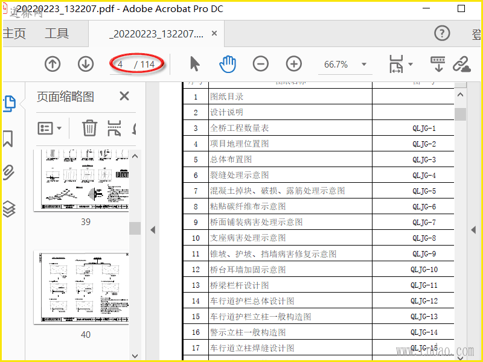Open the thumbnail options dropdown menu
The width and height of the screenshot is (483, 362).
(50, 128)
